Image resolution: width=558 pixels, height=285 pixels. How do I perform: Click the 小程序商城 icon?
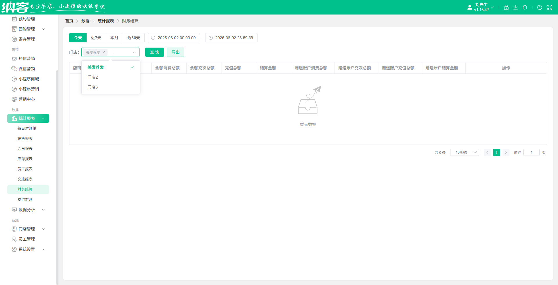tap(14, 79)
